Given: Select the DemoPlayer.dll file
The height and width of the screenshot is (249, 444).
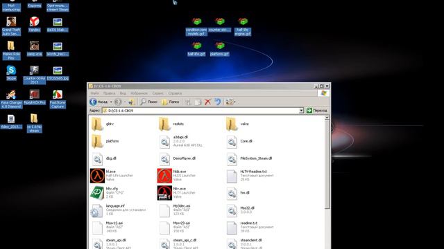Looking at the screenshot, I should (x=178, y=158).
